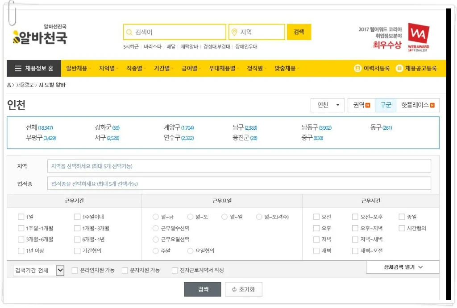Click the 이력서등록 person icon
Screen dimensions: 457x308
pos(357,68)
